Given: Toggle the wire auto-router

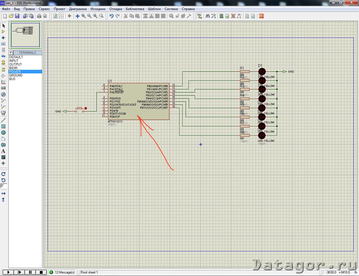Looking at the screenshot, I should click(200, 16).
